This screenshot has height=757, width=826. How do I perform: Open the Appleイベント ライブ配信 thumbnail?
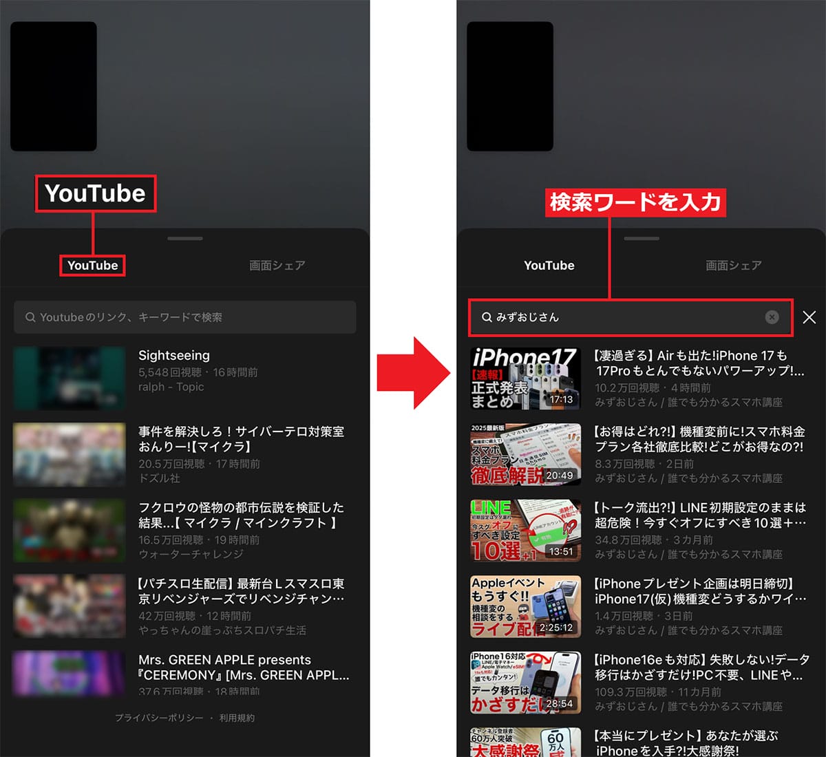click(526, 606)
